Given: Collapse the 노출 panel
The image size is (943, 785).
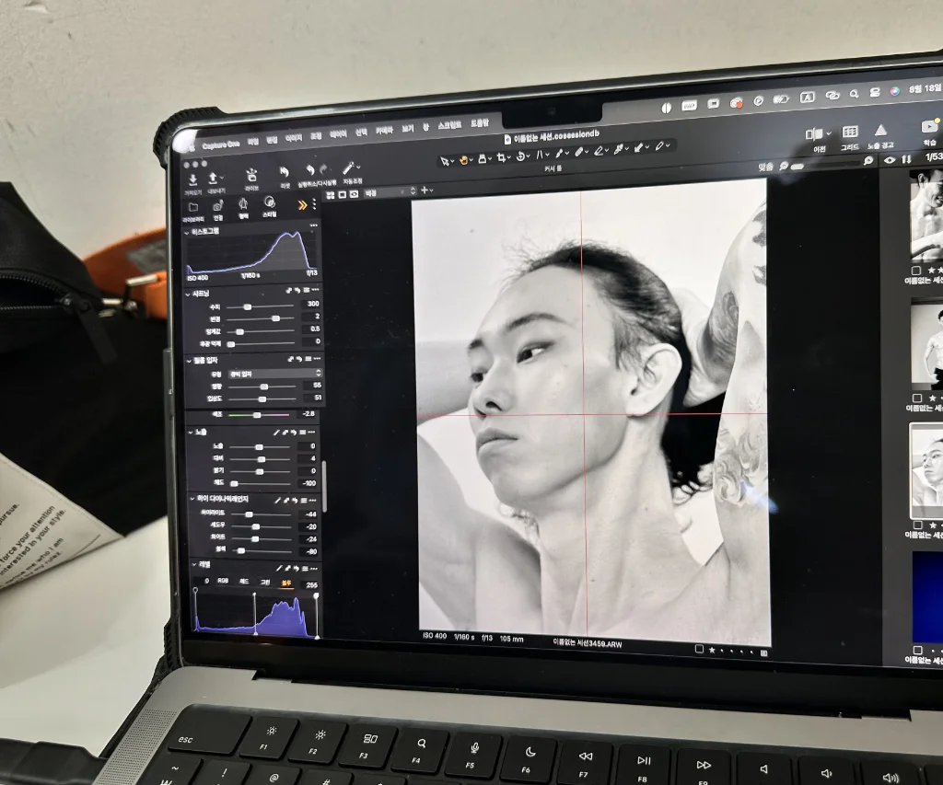Looking at the screenshot, I should click(191, 433).
